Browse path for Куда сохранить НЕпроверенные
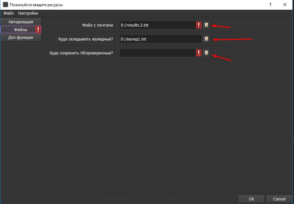This screenshot has width=294, height=204. [206, 53]
